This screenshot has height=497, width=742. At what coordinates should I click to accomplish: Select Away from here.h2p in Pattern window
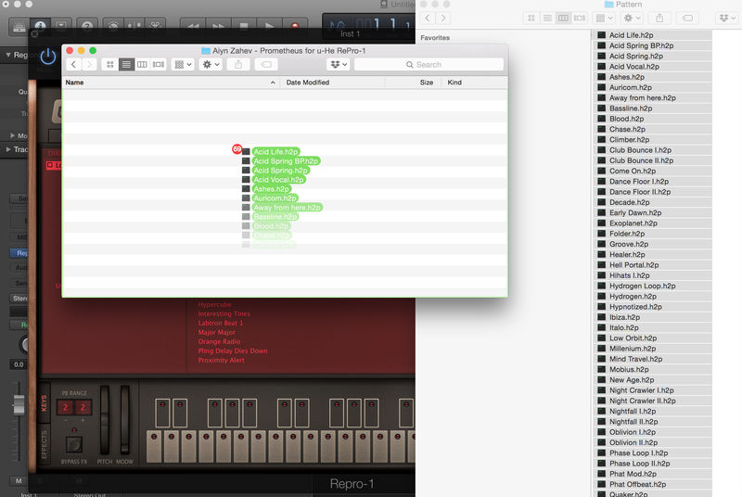pos(652,98)
